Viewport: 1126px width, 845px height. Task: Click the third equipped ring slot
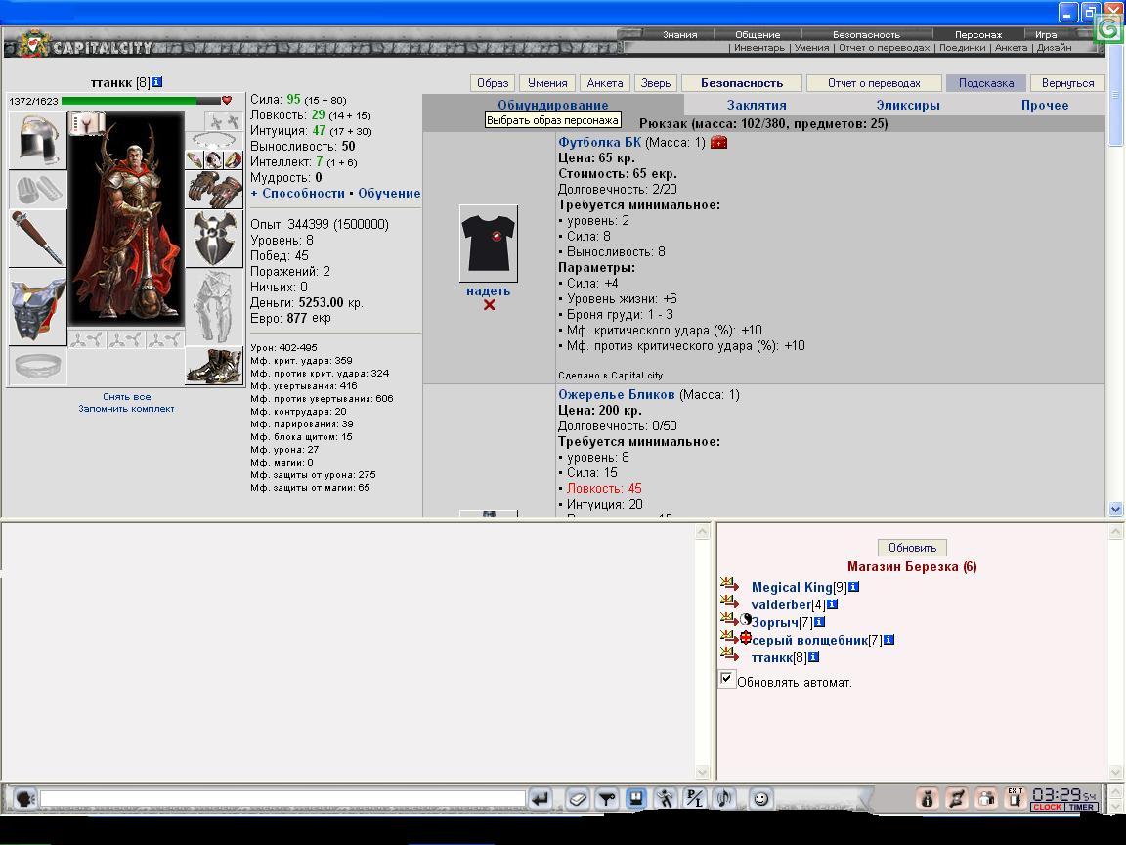pyautogui.click(x=233, y=159)
